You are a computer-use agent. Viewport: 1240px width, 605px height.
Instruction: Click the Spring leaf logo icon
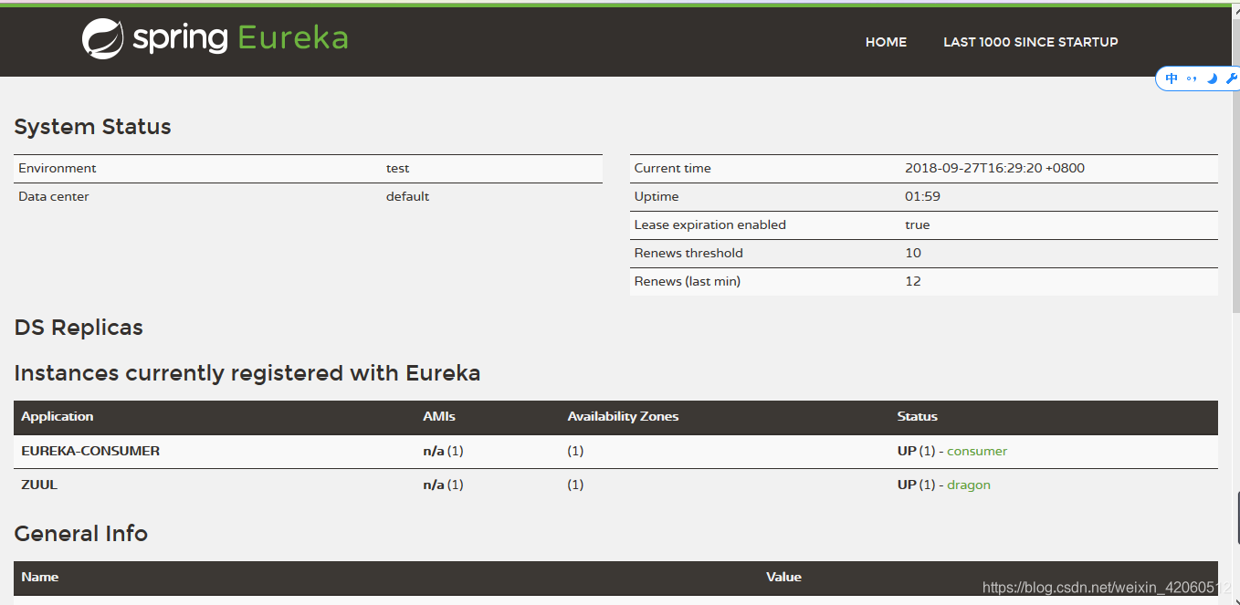102,39
